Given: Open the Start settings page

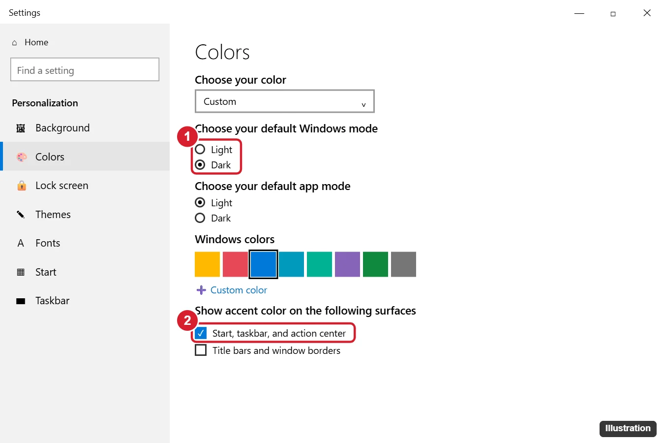Looking at the screenshot, I should 85,272.
